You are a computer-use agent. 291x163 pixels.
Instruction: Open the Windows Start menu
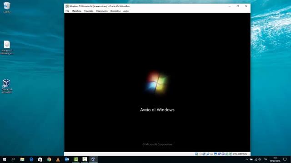(x=4, y=159)
